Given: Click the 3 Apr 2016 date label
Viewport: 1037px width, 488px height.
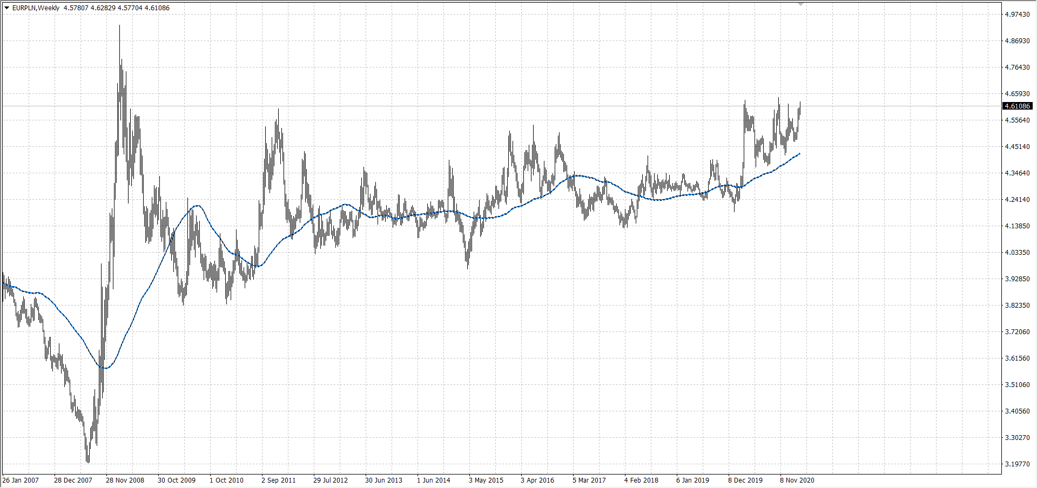Looking at the screenshot, I should pyautogui.click(x=537, y=480).
